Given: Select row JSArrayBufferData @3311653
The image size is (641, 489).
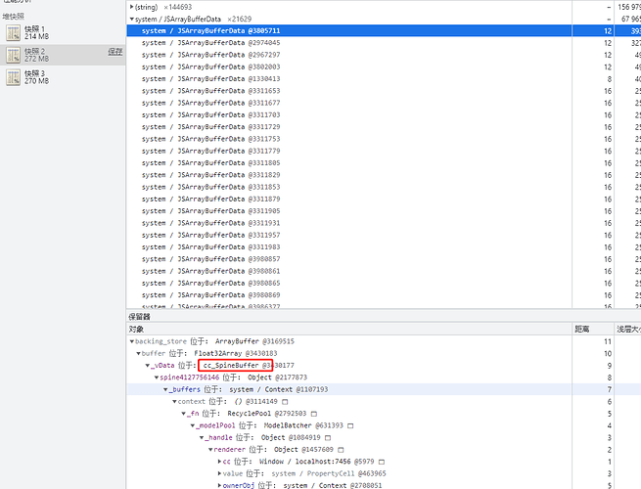Looking at the screenshot, I should pos(384,91).
